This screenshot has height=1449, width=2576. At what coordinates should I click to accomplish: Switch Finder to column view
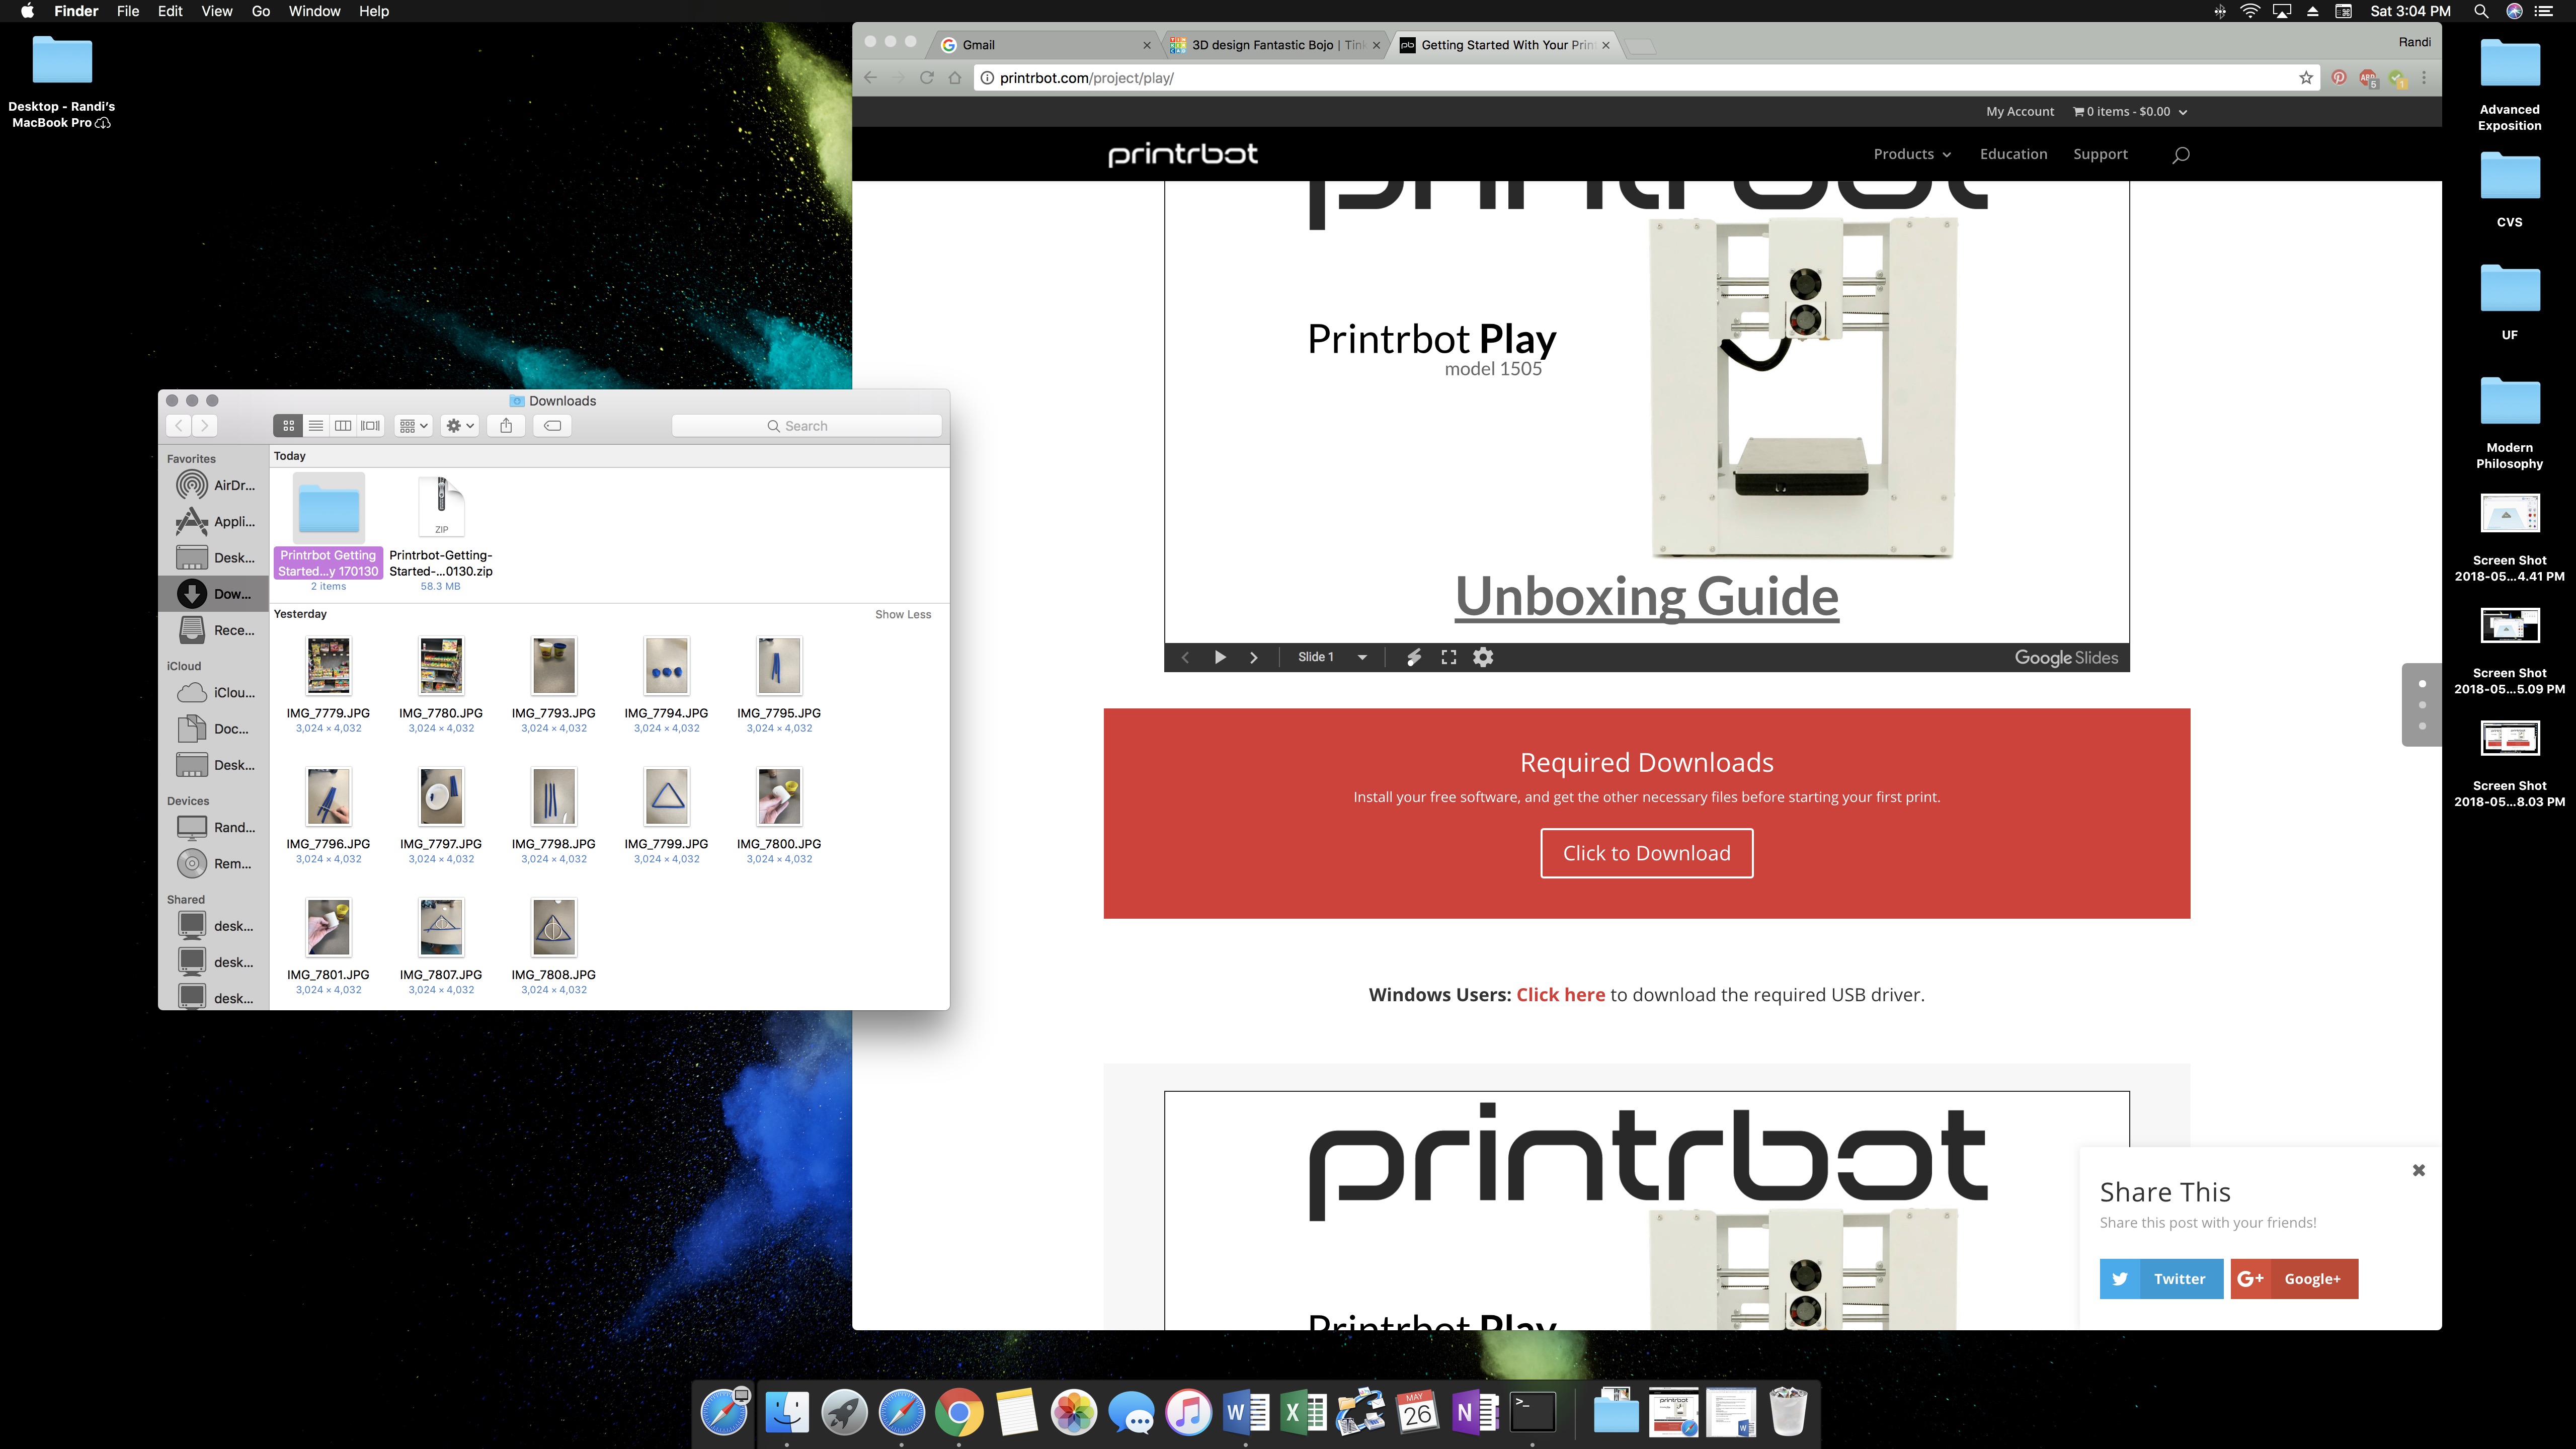pyautogui.click(x=343, y=426)
